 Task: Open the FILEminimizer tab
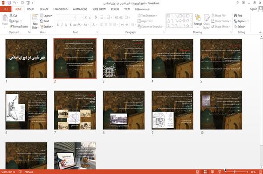(142, 9)
